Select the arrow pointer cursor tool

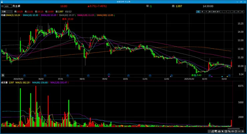click(223, 131)
